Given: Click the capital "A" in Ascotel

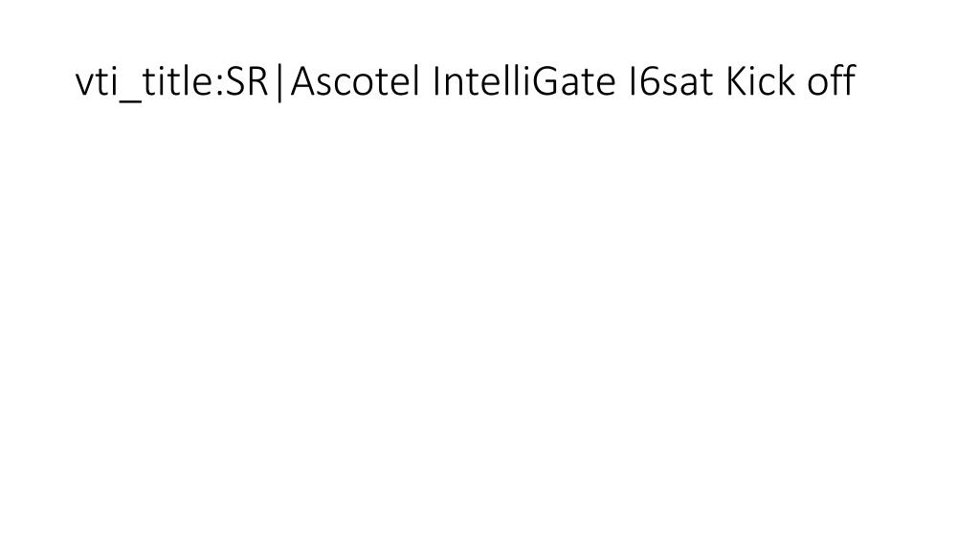Looking at the screenshot, I should (x=302, y=81).
